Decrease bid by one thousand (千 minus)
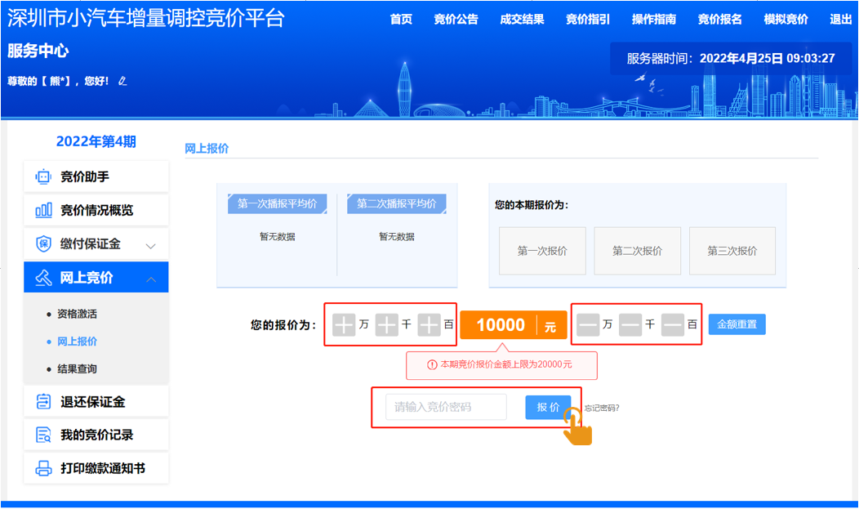 coord(630,325)
